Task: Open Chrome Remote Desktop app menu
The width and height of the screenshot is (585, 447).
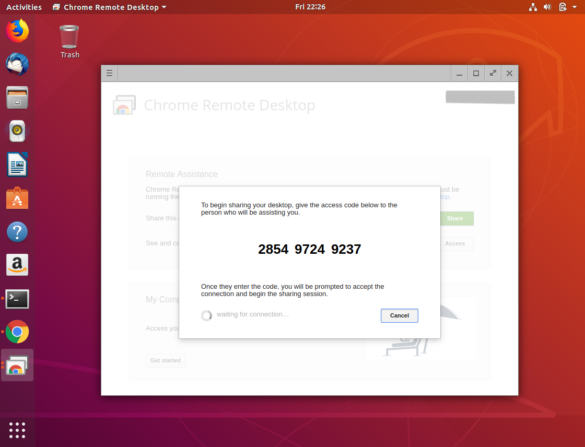Action: (x=109, y=7)
